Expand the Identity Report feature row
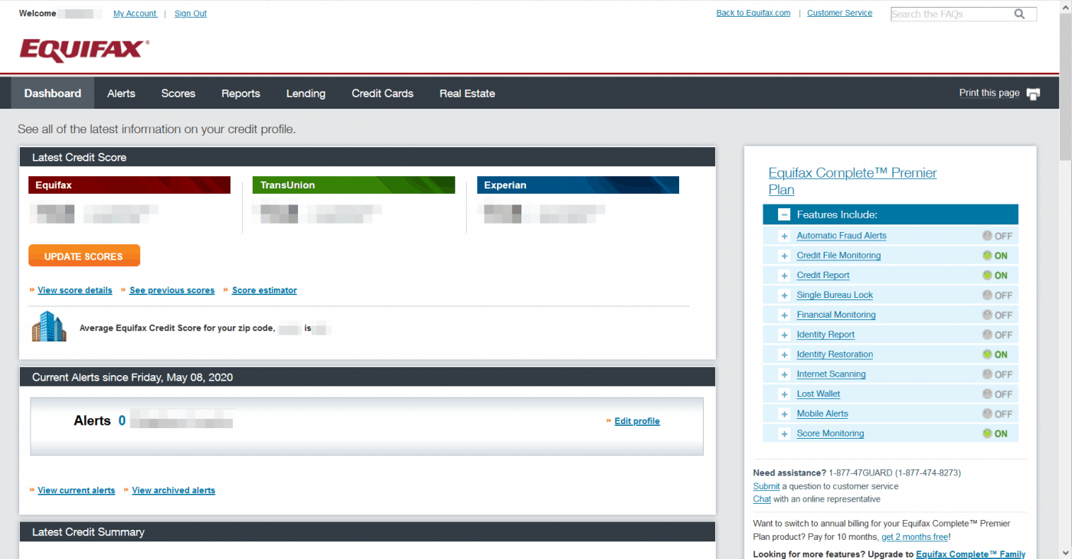The height and width of the screenshot is (559, 1072). coord(784,335)
